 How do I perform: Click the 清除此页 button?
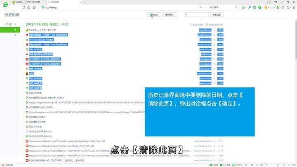click(153, 14)
